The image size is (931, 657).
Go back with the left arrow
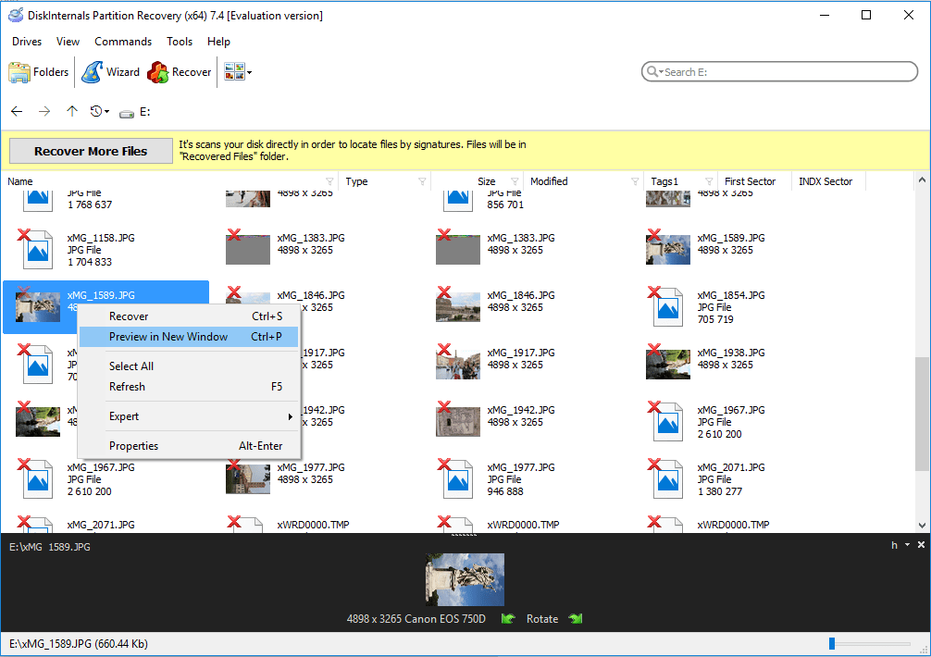coord(17,112)
